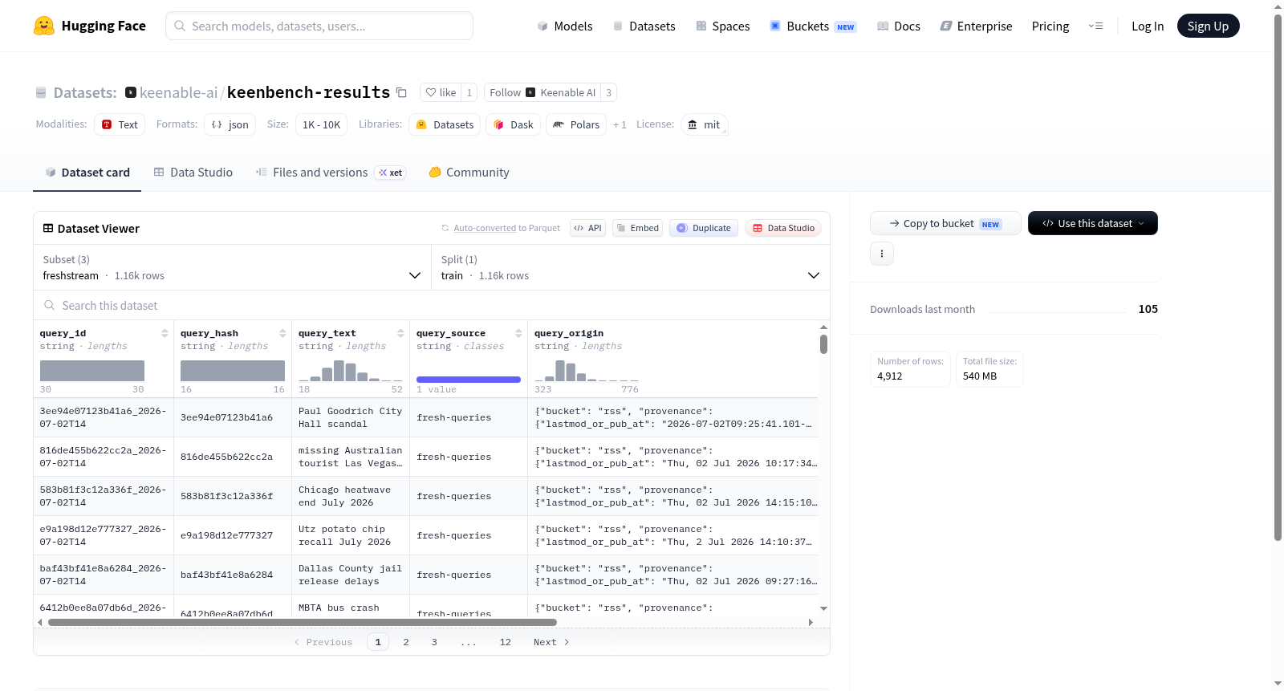
Task: Focus the top search models field
Action: point(319,26)
